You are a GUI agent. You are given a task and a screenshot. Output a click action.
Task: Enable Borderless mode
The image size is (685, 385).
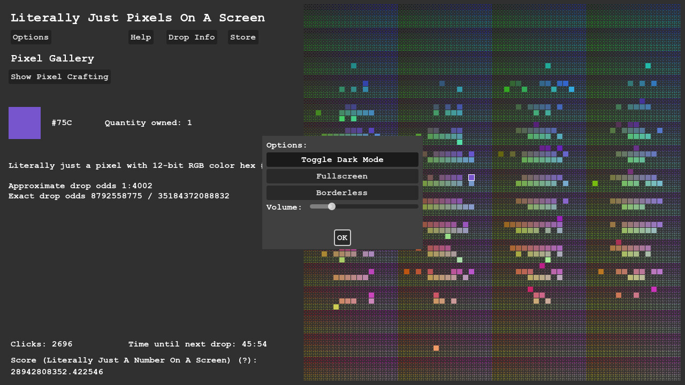point(342,192)
